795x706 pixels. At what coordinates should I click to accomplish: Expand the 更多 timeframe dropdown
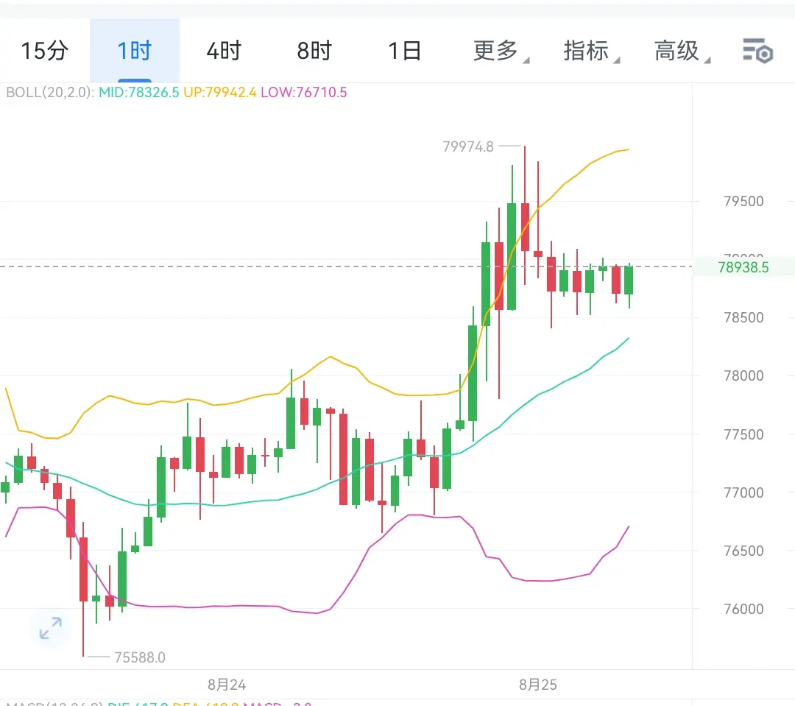(x=501, y=51)
